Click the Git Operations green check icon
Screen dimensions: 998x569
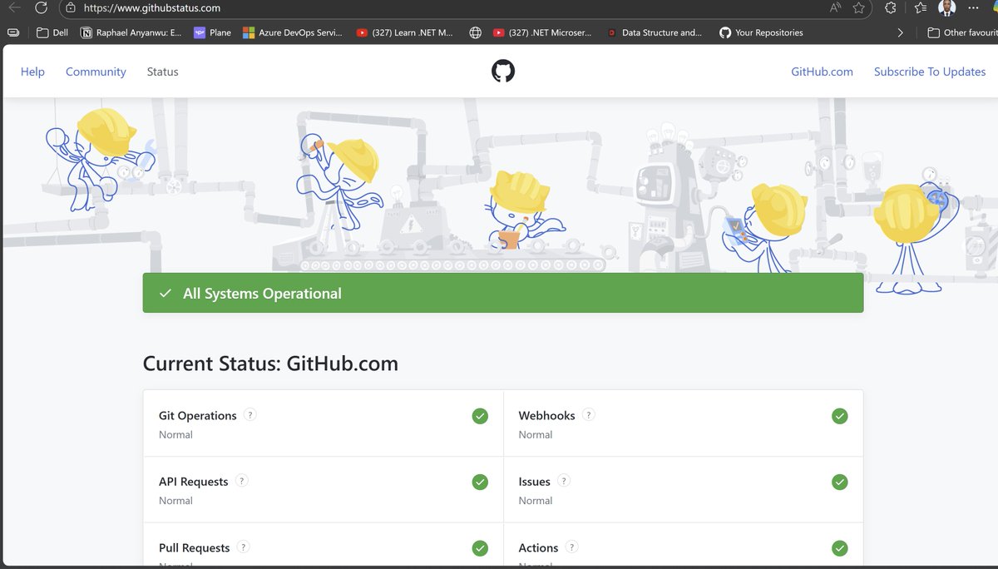480,416
